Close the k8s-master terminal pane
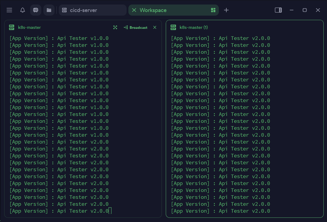Viewport: 327px width, 222px height. click(155, 27)
